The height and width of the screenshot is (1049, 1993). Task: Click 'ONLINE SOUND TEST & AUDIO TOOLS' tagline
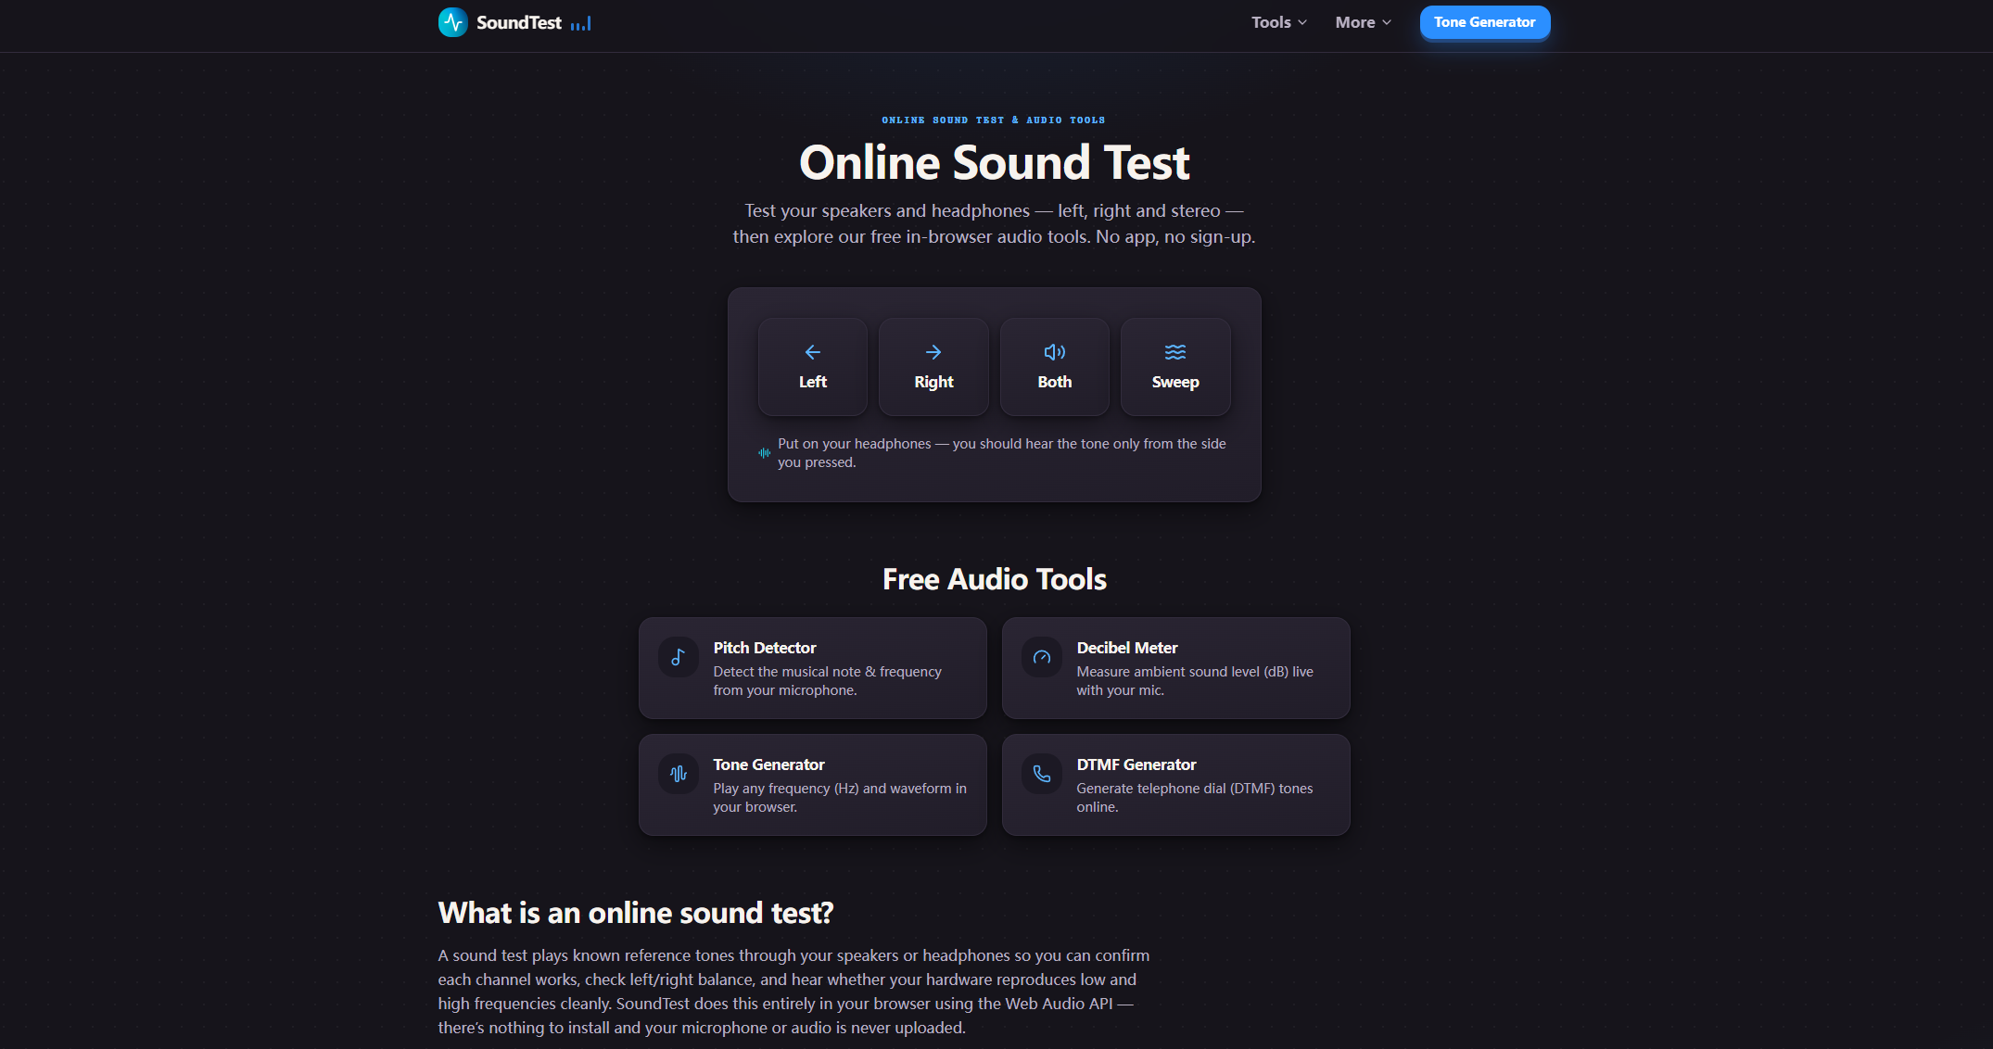click(994, 120)
